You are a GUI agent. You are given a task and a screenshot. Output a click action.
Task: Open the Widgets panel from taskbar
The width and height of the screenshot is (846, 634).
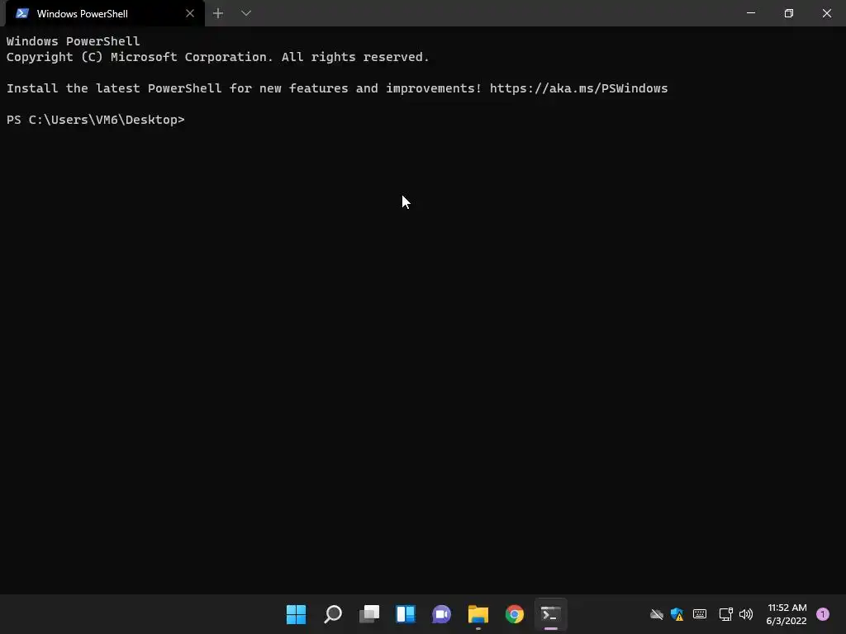[x=405, y=614]
